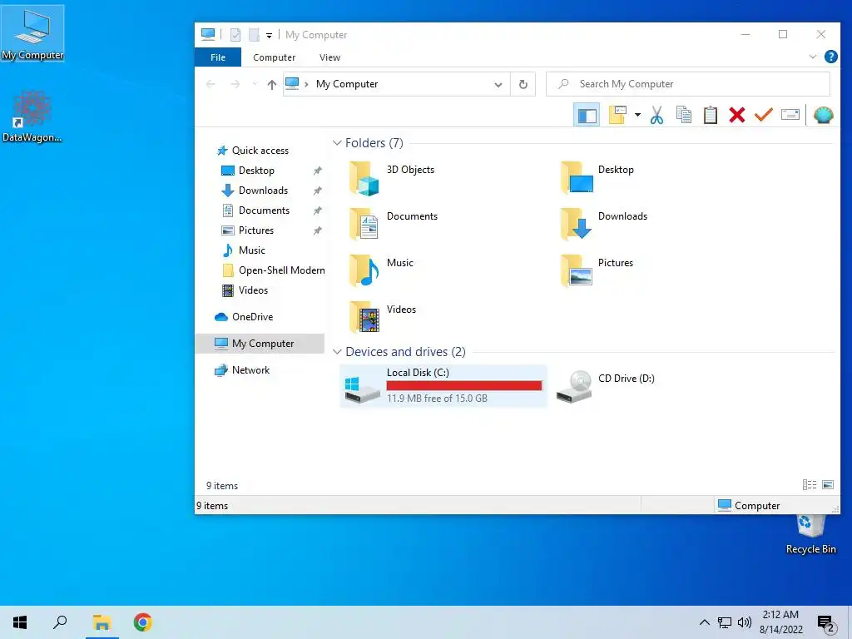This screenshot has height=639, width=852.
Task: Click the Search My Computer field
Action: [x=688, y=84]
